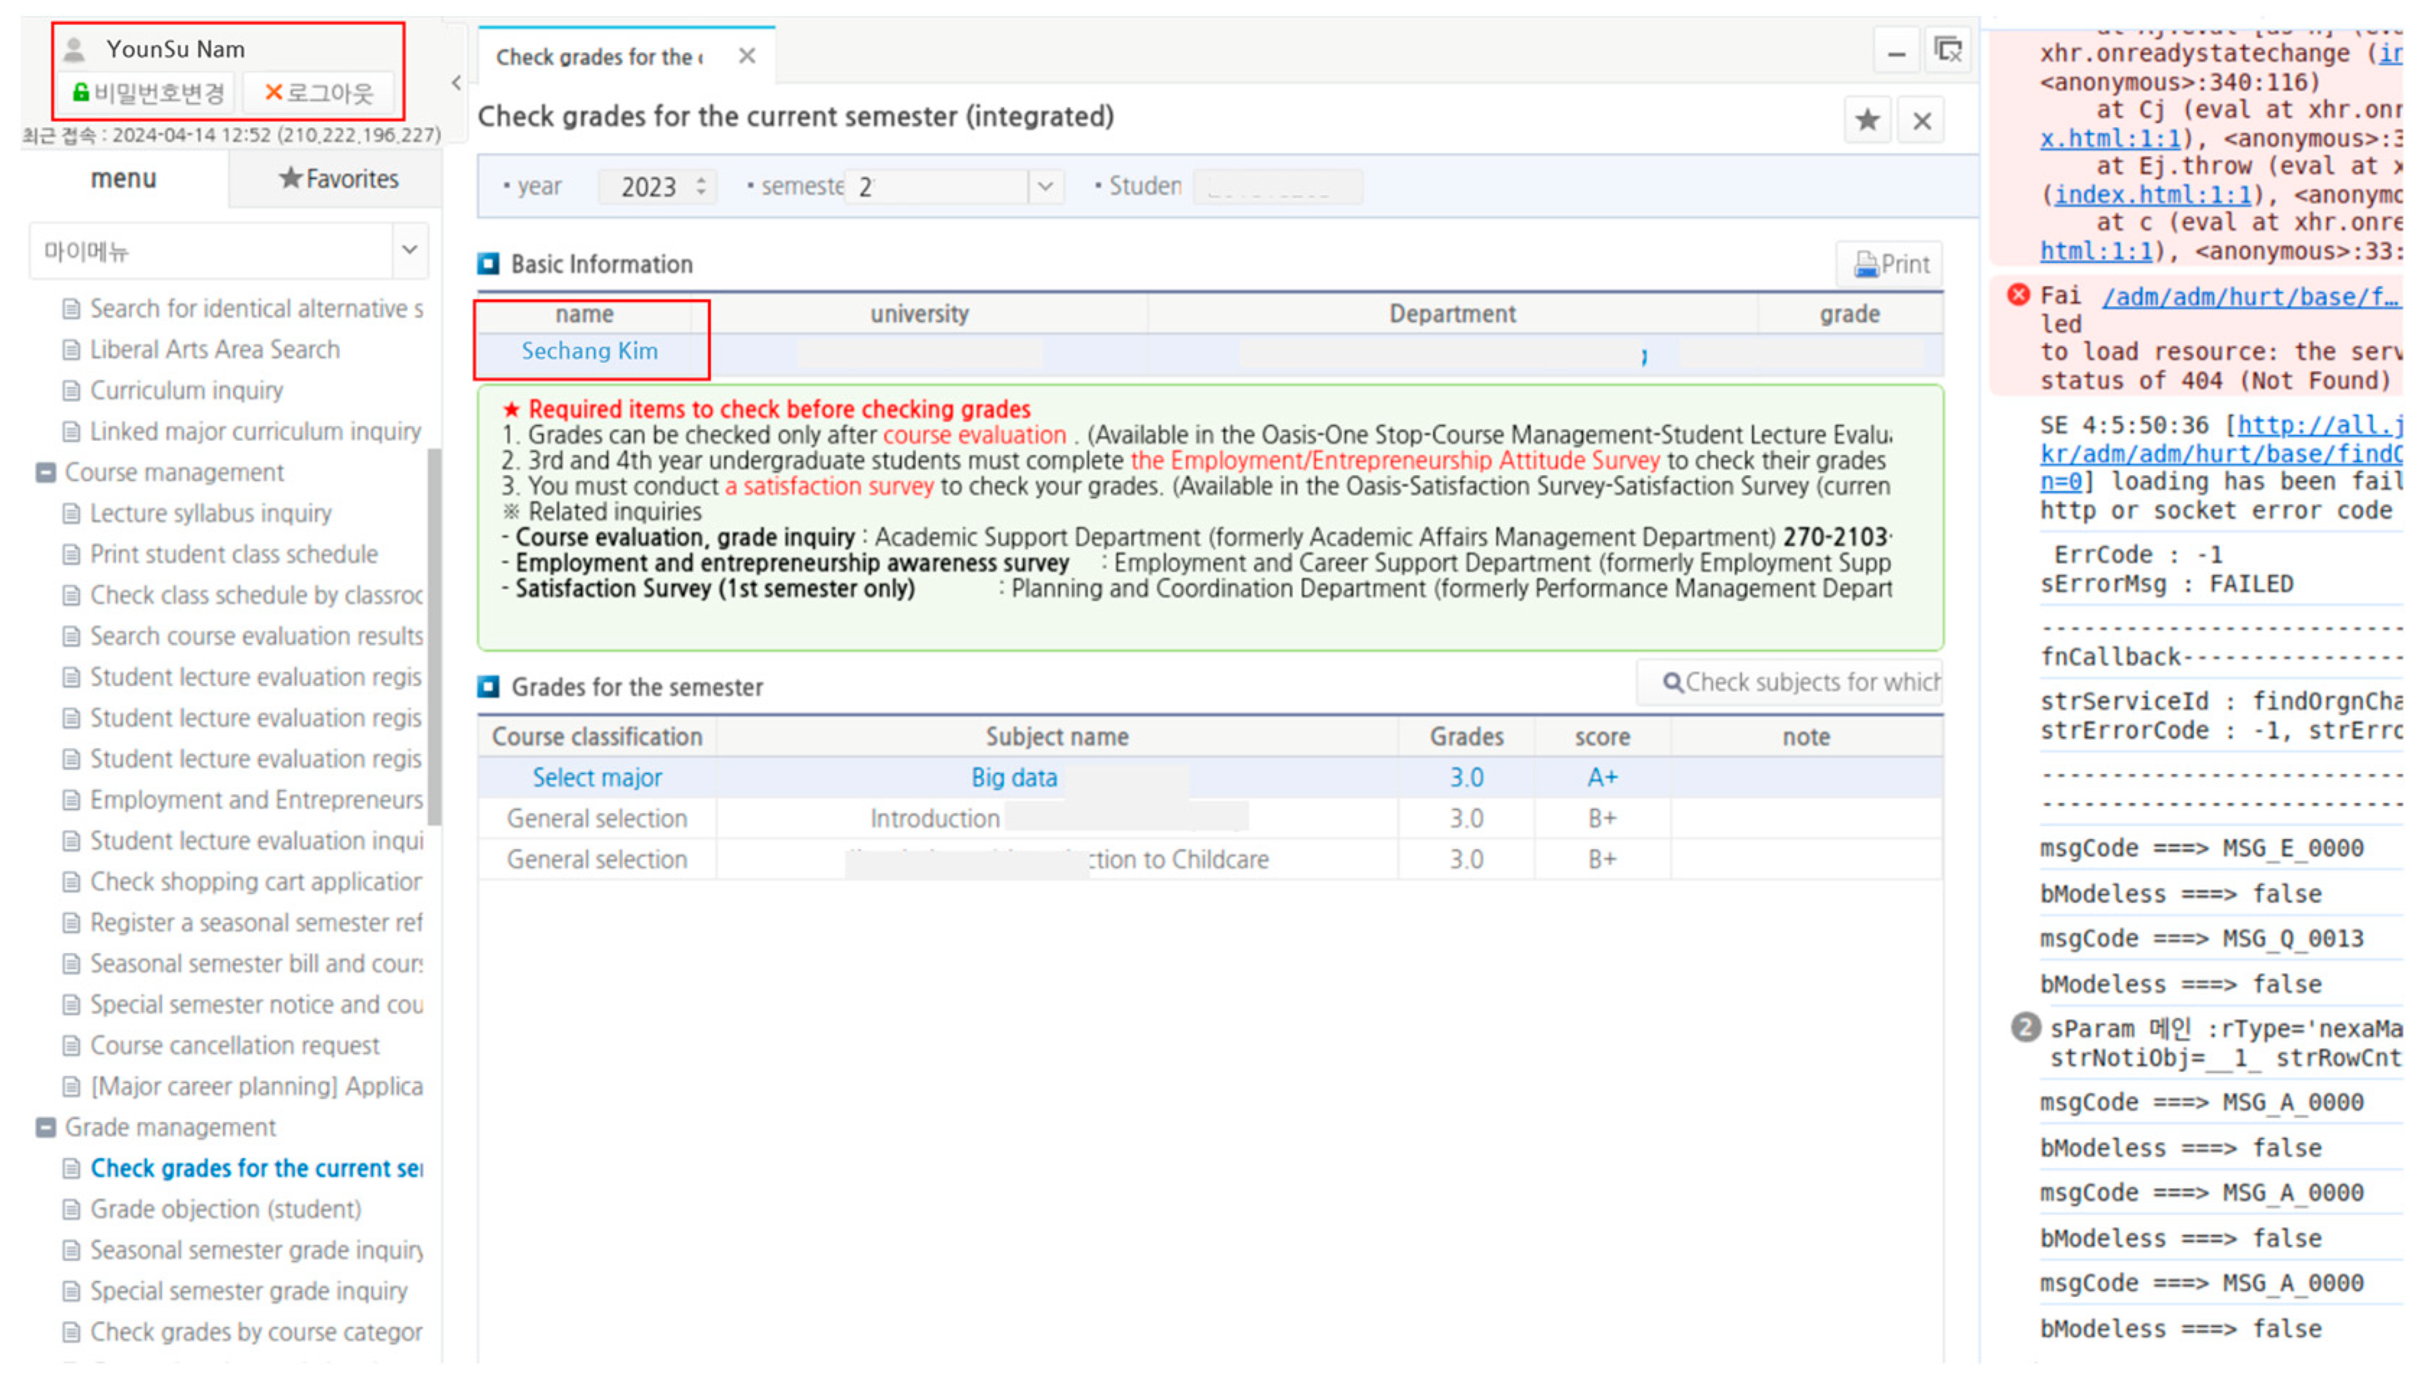This screenshot has height=1381, width=2431.
Task: Switch to the menu tab
Action: 123,178
